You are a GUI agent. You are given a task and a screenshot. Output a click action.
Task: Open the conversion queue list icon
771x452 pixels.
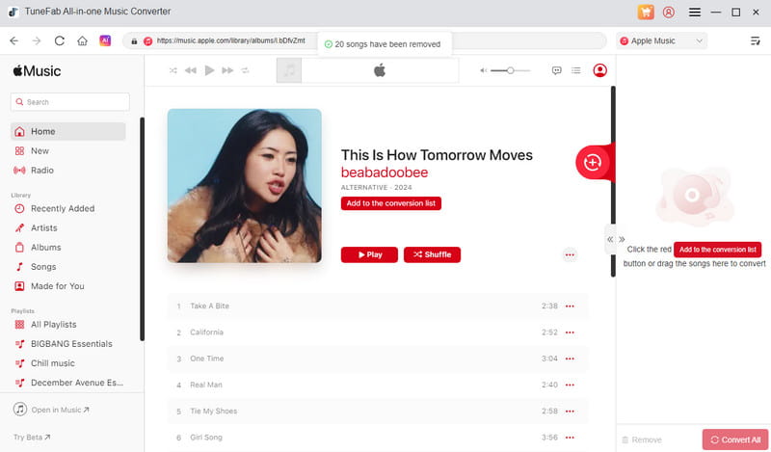tap(756, 40)
